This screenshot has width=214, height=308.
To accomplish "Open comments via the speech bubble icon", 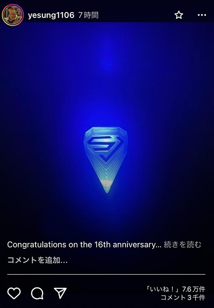I will tap(37, 293).
